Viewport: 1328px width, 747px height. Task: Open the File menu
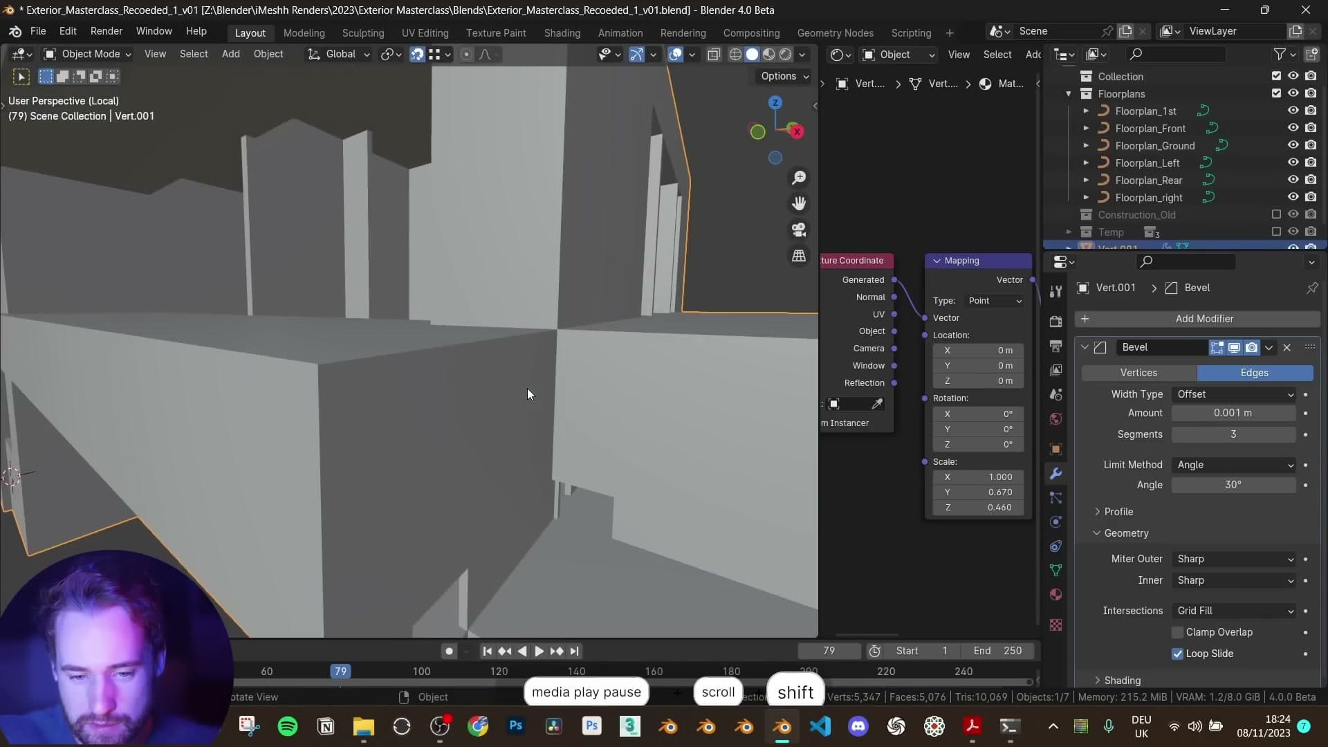[x=38, y=31]
